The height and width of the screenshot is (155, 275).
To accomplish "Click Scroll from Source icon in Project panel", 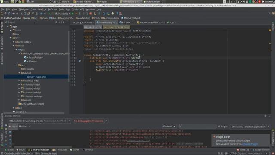I will 56,22.
